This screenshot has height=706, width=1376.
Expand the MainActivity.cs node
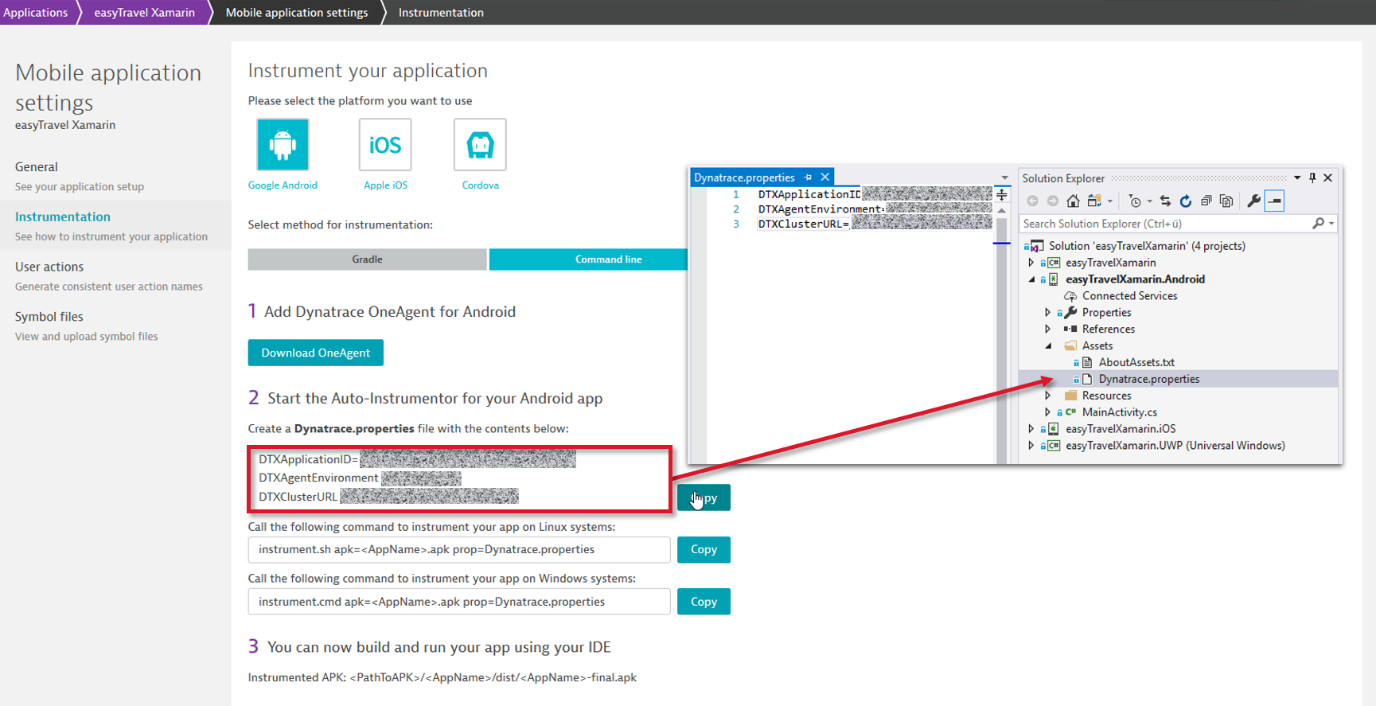coord(1048,412)
